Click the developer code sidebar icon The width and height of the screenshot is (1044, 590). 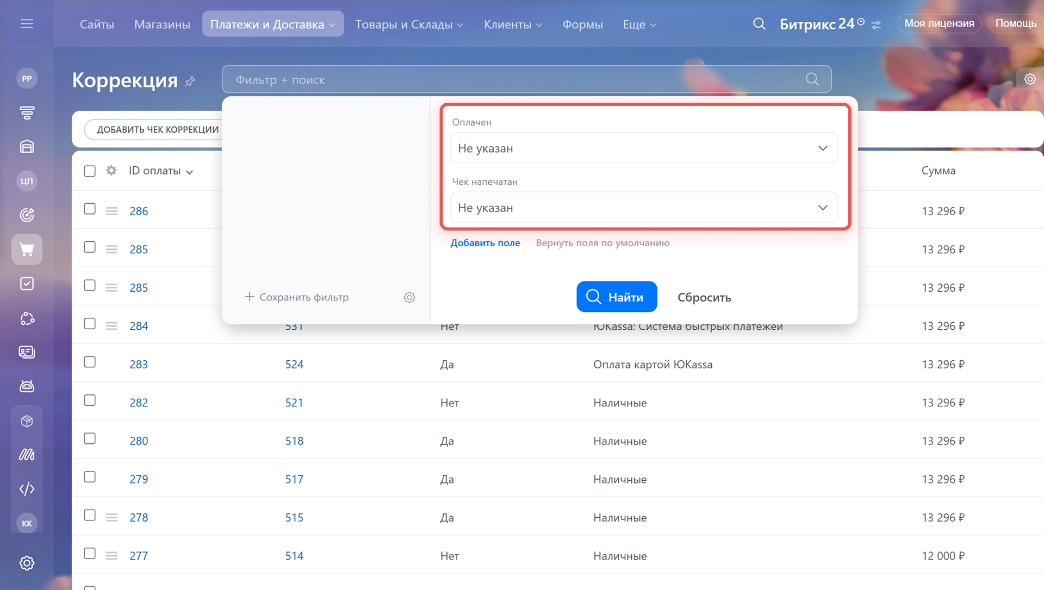coord(27,489)
